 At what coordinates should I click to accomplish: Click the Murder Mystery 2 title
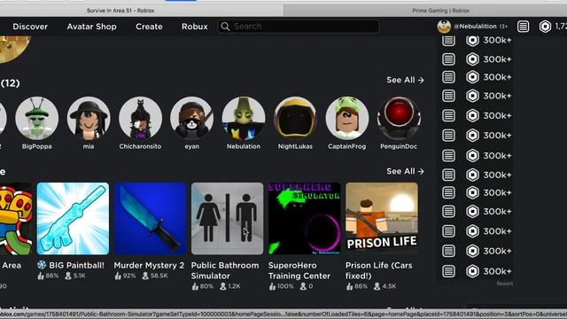[x=149, y=266]
